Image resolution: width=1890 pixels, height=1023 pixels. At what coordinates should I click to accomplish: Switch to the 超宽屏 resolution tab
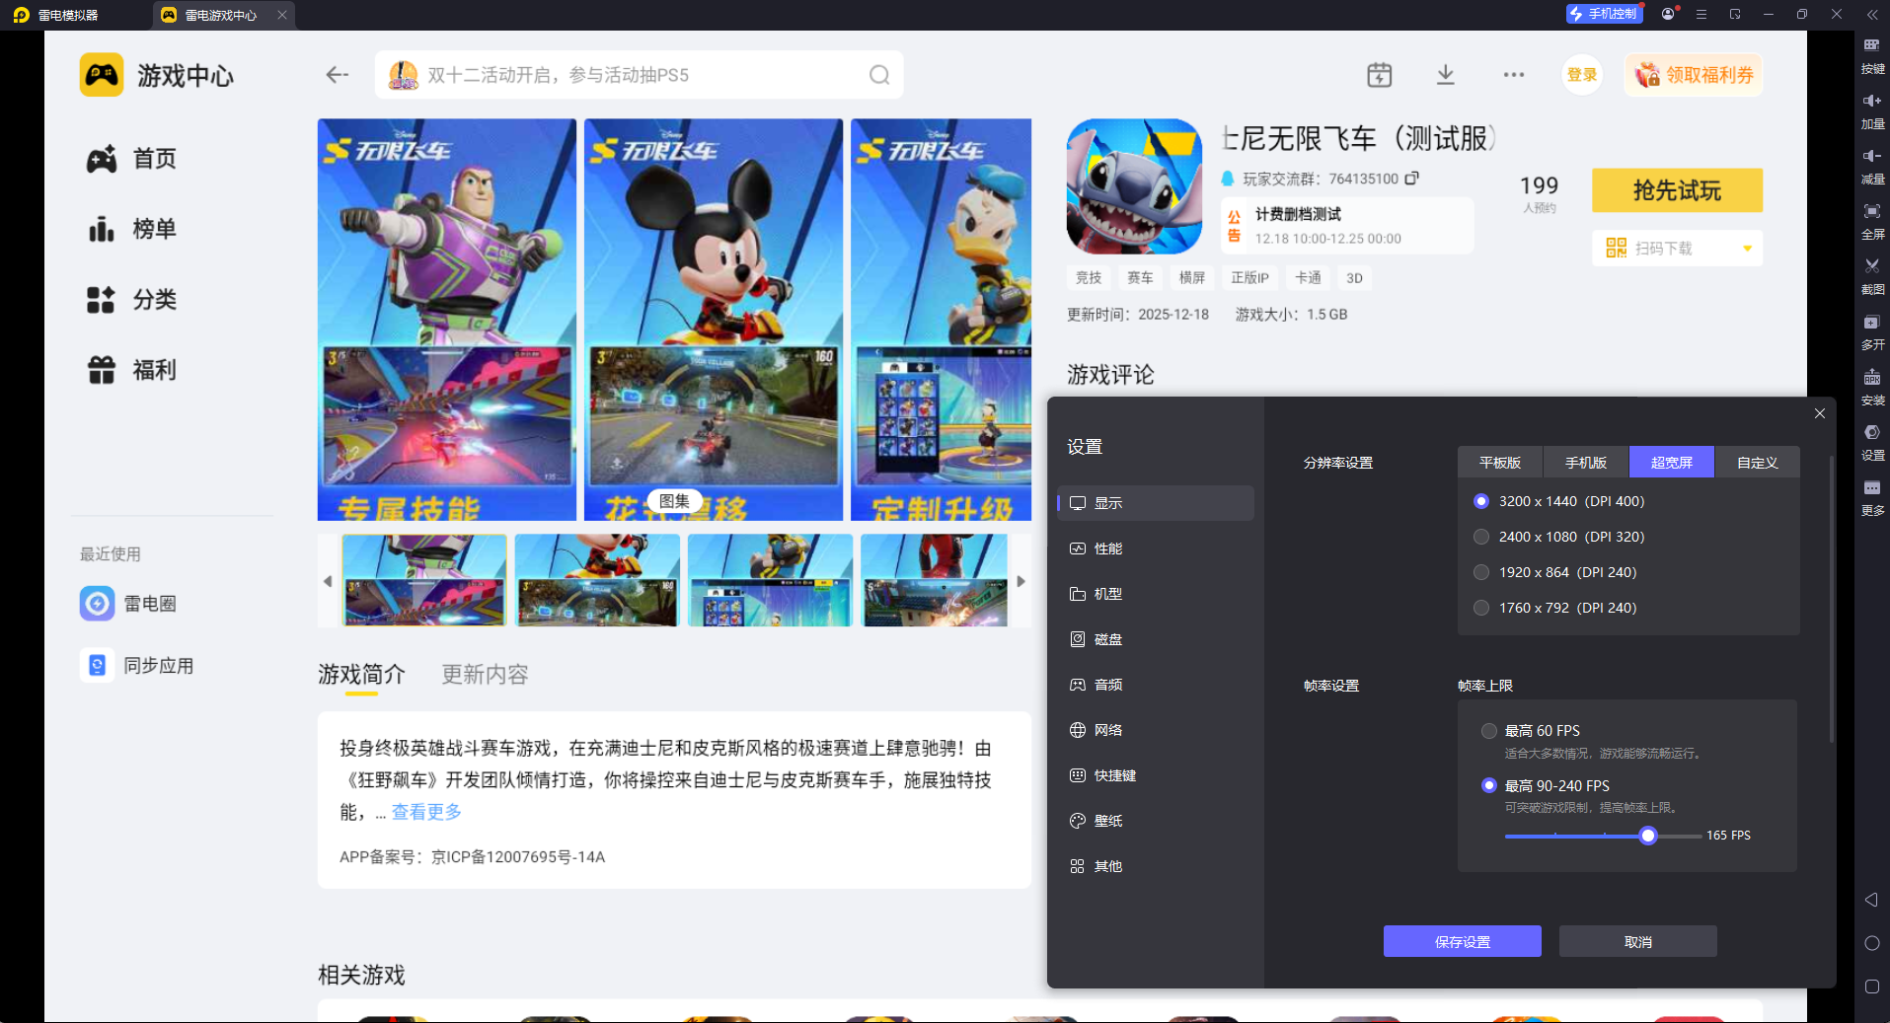[1671, 462]
